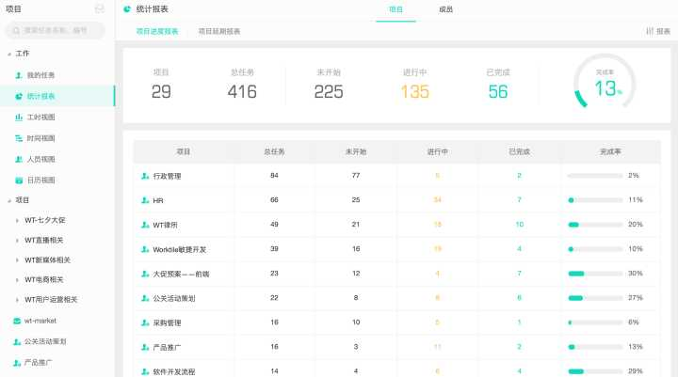Open the 项目延期报表 sub-tab
Image resolution: width=678 pixels, height=377 pixels.
(219, 31)
